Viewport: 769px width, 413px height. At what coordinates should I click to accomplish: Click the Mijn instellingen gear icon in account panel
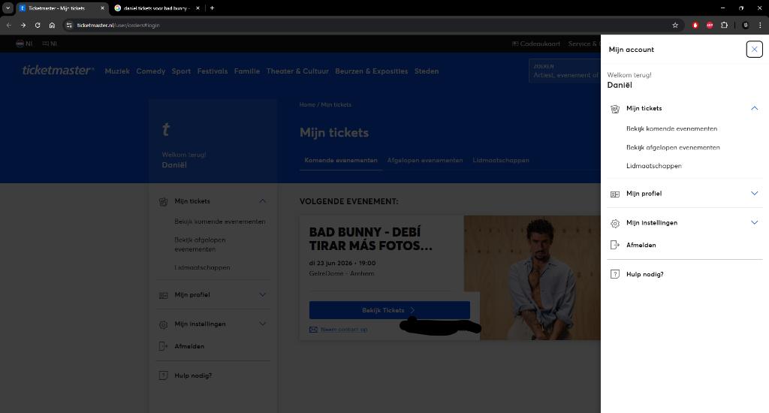click(614, 223)
